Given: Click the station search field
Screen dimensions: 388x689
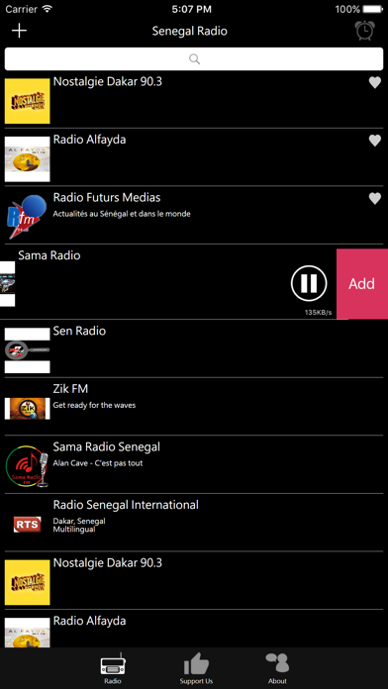Looking at the screenshot, I should tap(194, 58).
